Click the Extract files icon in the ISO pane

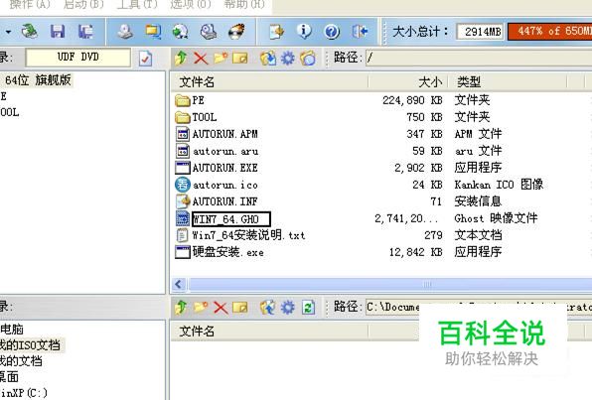coord(268,59)
